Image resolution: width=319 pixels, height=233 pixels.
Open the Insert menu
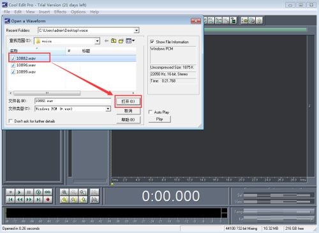tap(44, 11)
